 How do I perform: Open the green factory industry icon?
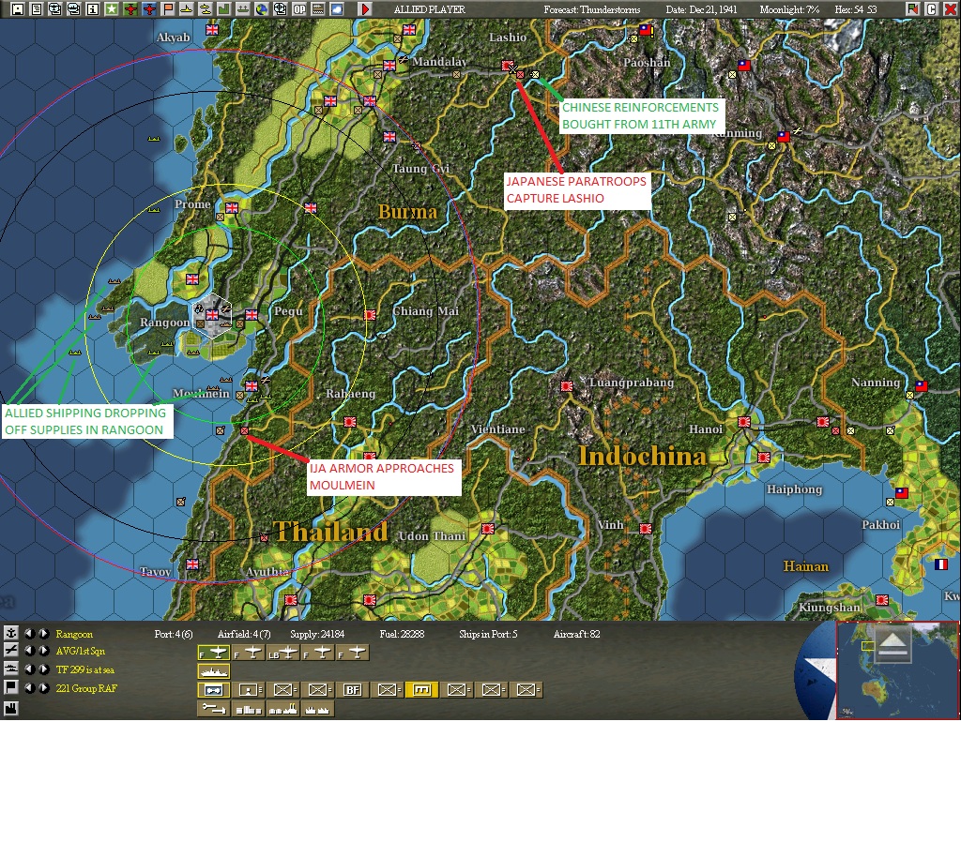pos(224,8)
